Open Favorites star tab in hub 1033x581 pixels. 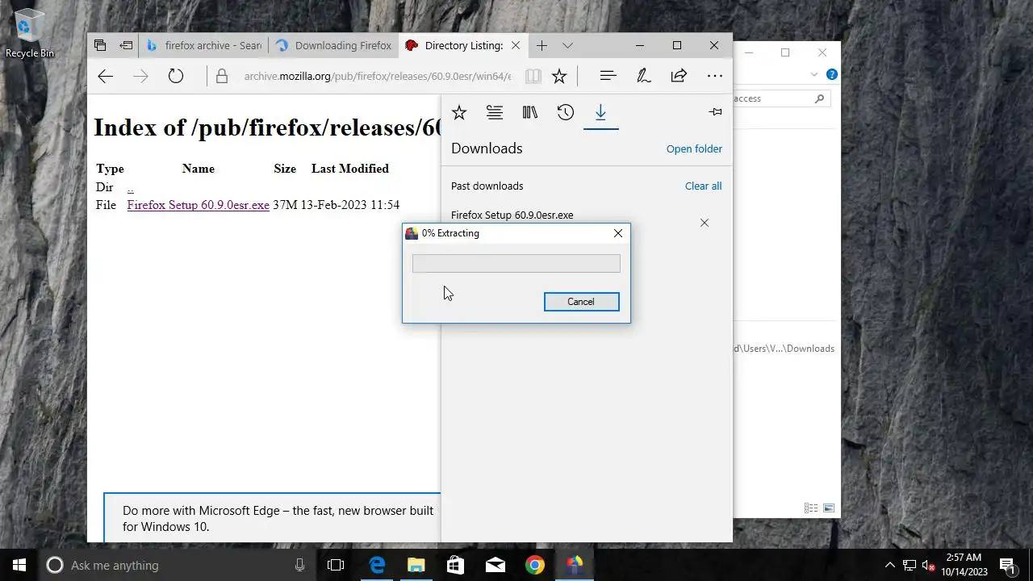tap(459, 112)
